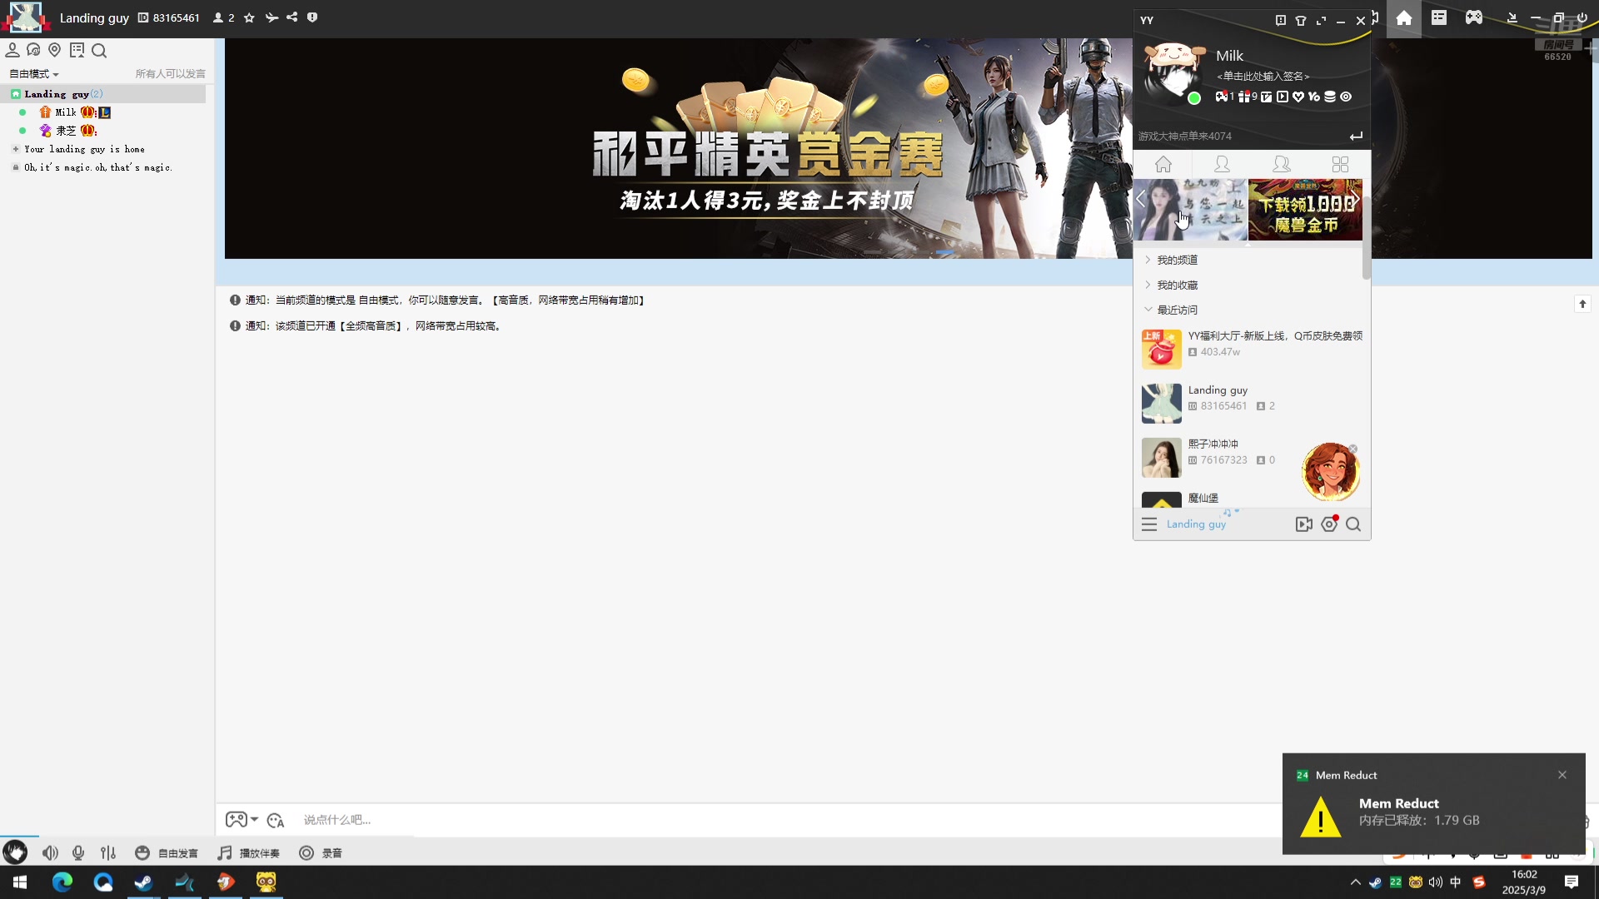Screen dimensions: 1599x899
Task: Click the green online status indicator on avatar
Action: click(1194, 98)
